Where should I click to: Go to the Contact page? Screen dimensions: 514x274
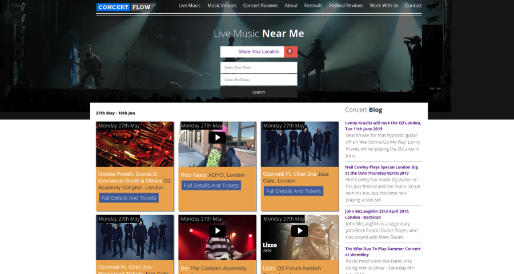[413, 6]
